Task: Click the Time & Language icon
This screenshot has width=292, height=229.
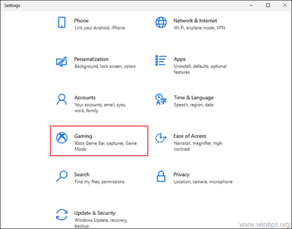Action: point(161,99)
